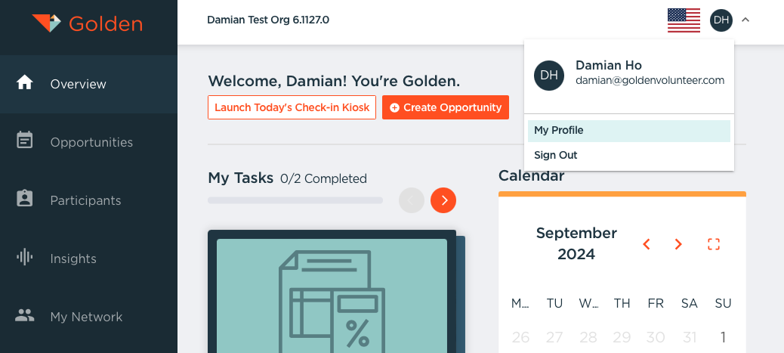This screenshot has height=353, width=784.
Task: Click the DH avatar in header
Action: pyautogui.click(x=721, y=20)
